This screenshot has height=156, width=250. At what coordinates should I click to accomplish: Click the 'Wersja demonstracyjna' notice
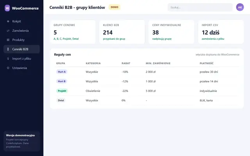[x=22, y=141]
